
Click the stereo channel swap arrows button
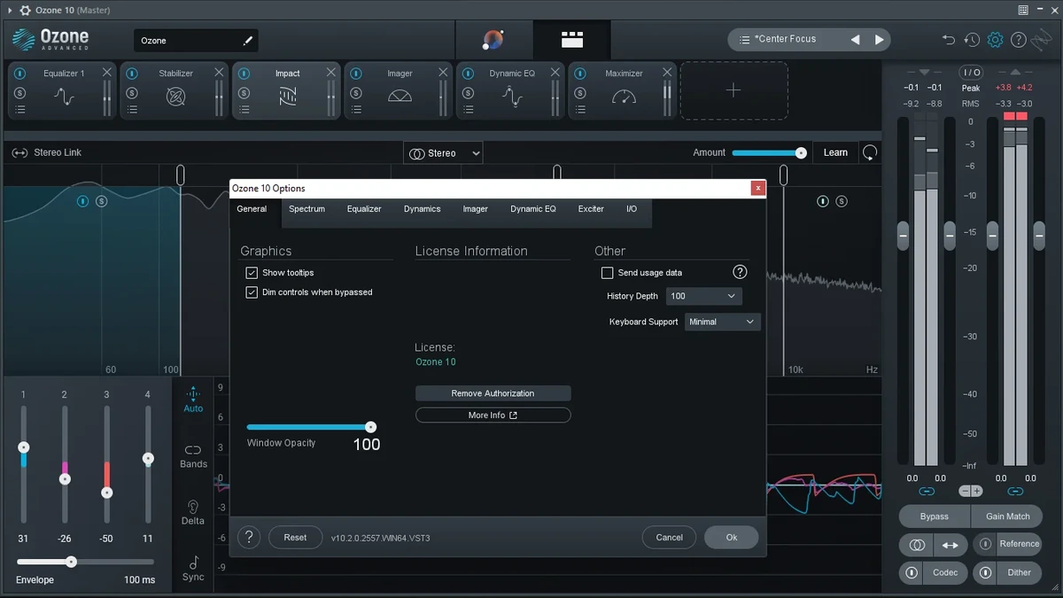950,545
